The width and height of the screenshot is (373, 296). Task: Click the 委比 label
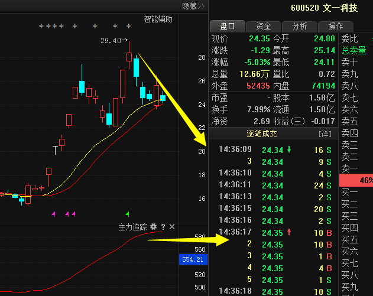coord(349,38)
